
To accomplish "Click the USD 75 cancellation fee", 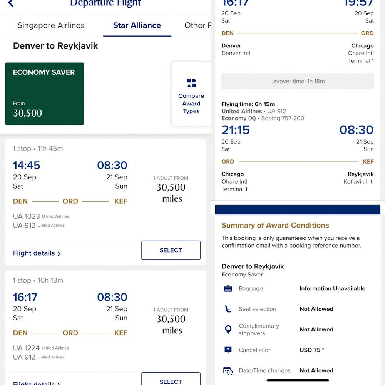I will 311,350.
